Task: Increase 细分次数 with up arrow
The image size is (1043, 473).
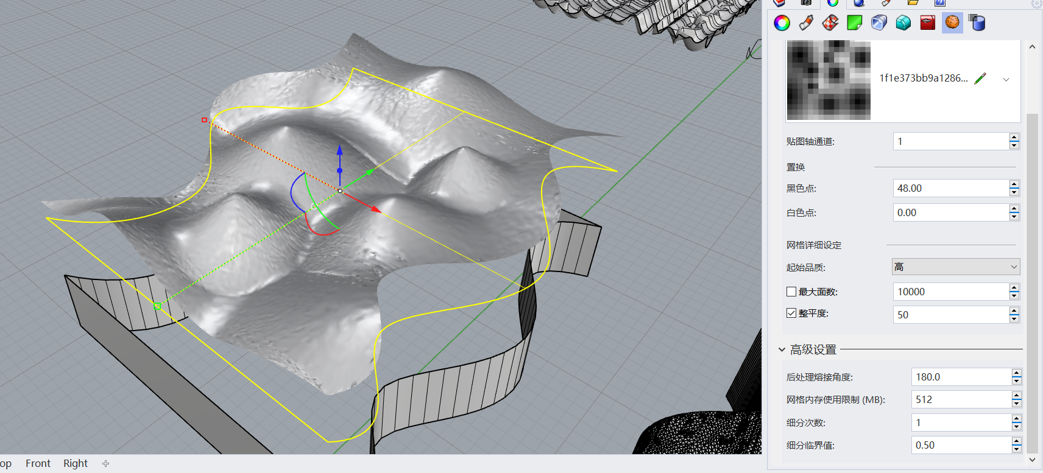Action: pos(1016,419)
